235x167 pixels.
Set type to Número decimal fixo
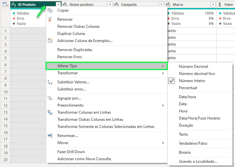(197, 74)
